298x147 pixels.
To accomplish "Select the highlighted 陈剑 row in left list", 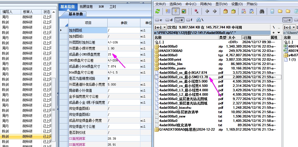I will (x=26, y=136).
